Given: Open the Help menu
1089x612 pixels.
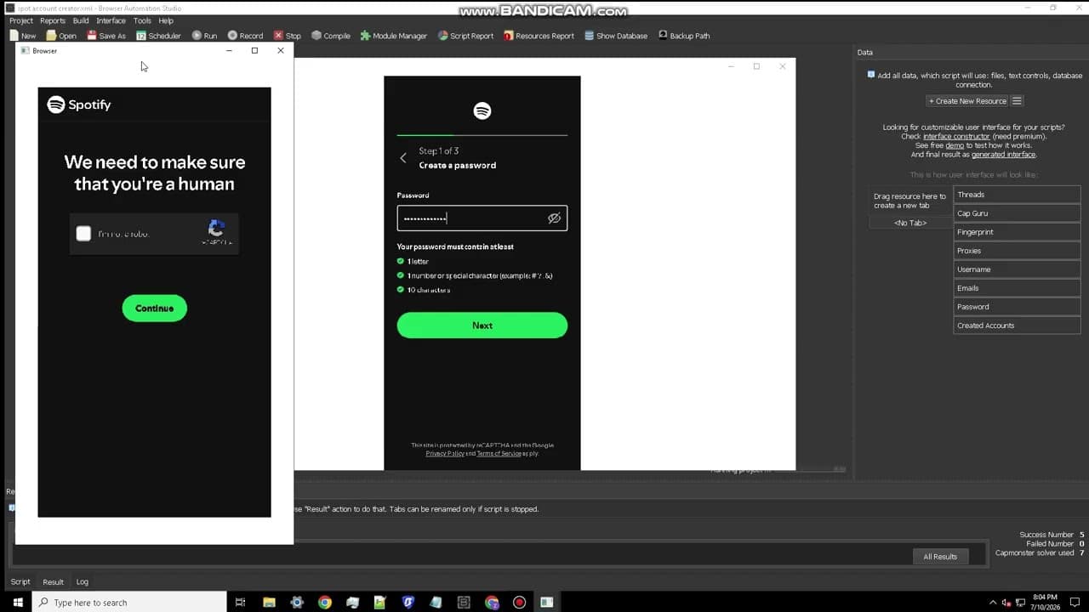Looking at the screenshot, I should click(x=166, y=20).
